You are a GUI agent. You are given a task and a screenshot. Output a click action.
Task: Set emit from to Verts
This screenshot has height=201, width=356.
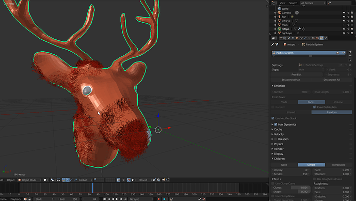(x=284, y=102)
